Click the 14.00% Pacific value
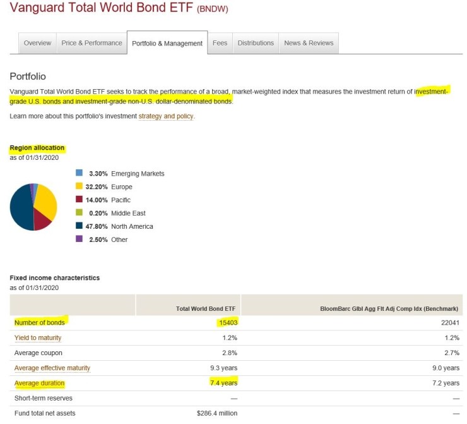 [97, 200]
